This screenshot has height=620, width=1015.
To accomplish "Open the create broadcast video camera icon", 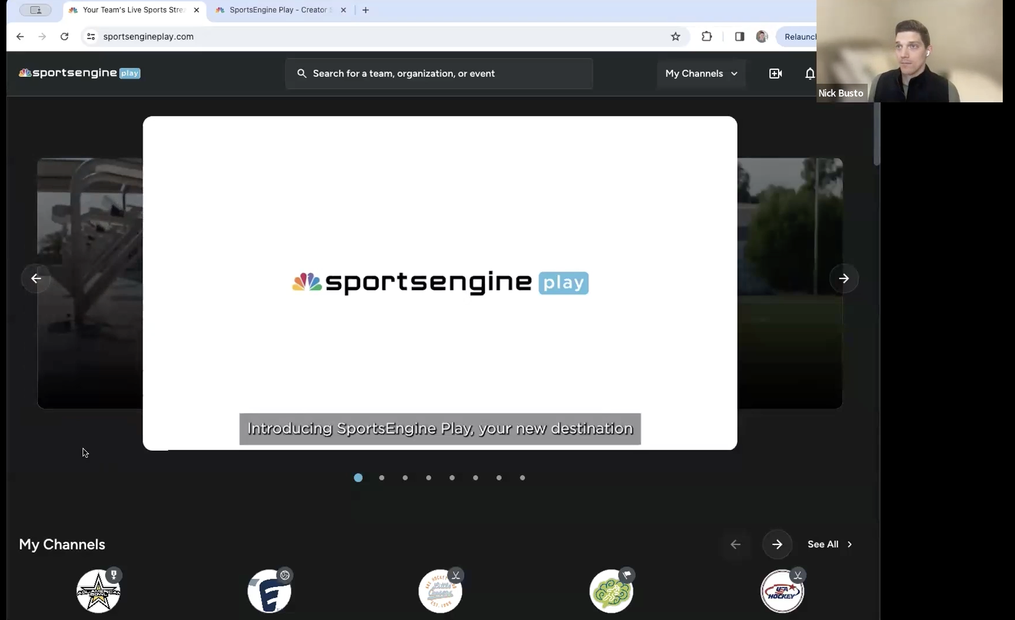I will pos(775,73).
